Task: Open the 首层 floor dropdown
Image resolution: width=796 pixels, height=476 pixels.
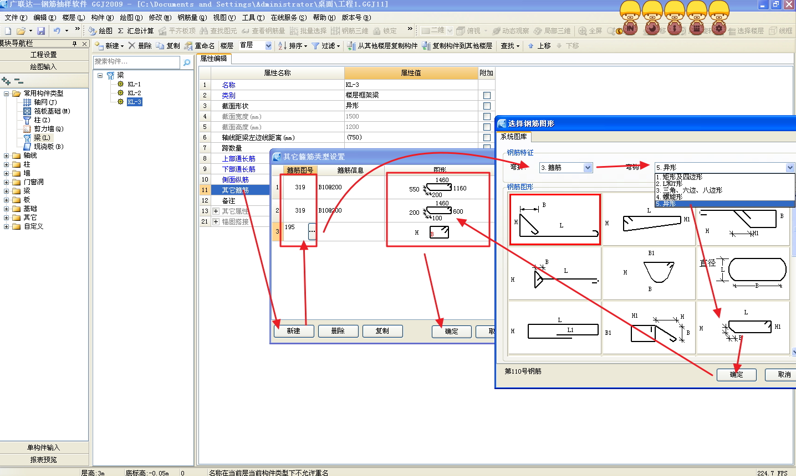Action: point(268,46)
